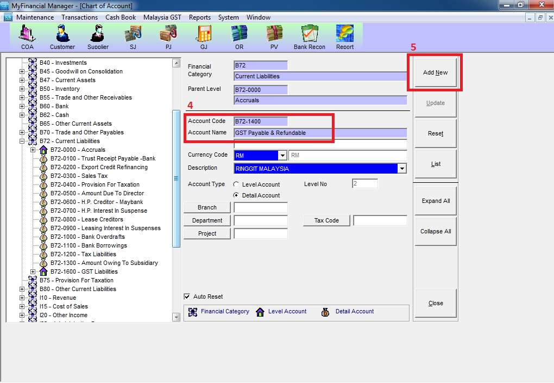This screenshot has height=383, width=554.
Task: Click the GJ general journal icon
Action: (204, 36)
